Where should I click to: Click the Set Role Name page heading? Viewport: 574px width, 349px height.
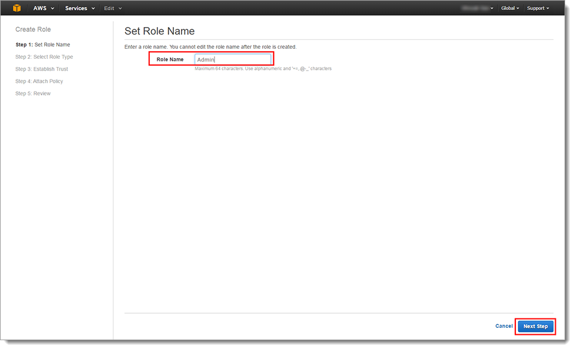coord(159,31)
